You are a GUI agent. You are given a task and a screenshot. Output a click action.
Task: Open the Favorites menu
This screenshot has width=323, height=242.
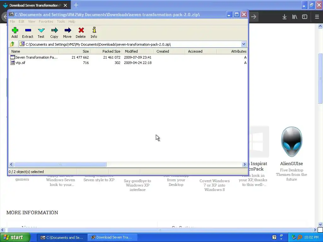point(46,21)
